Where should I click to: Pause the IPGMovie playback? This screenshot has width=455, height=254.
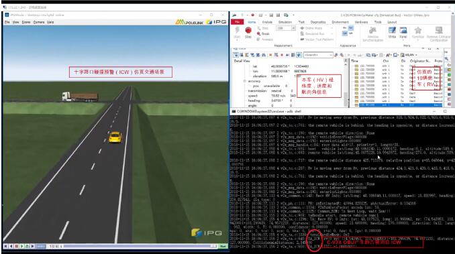coord(17,246)
